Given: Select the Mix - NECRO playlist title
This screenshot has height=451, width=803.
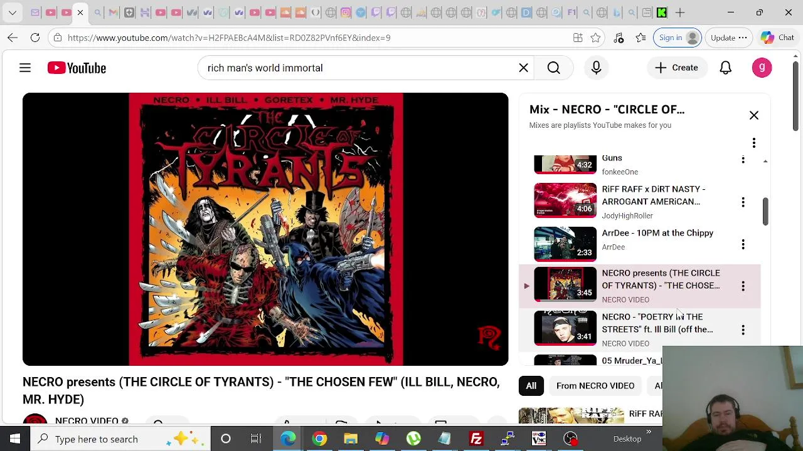Looking at the screenshot, I should 607,110.
